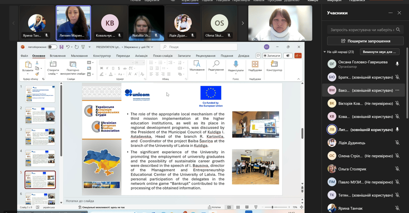The height and width of the screenshot is (213, 409).
Task: Toggle muted mic for Лідія Дудинець
Action: tap(397, 143)
